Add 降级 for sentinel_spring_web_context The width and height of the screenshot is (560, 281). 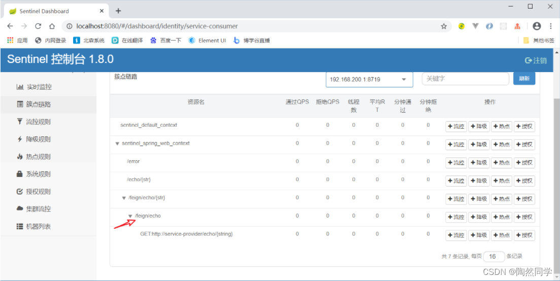[479, 145]
